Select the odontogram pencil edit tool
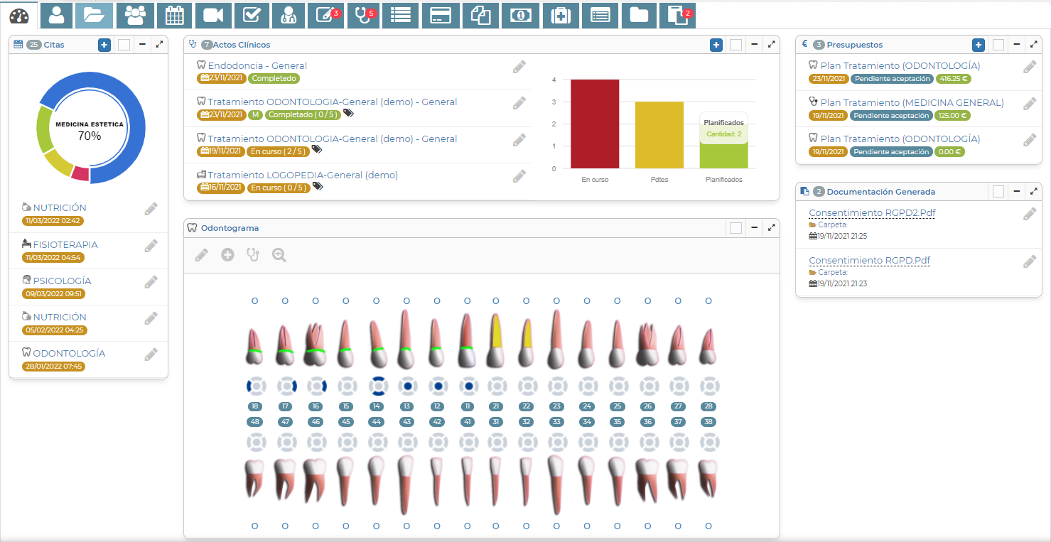 click(202, 255)
